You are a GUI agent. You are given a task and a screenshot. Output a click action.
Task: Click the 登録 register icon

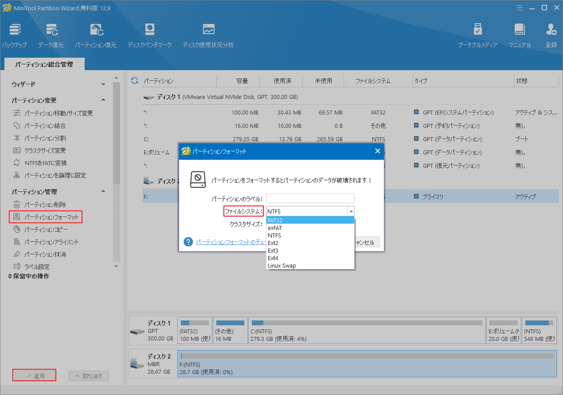pos(551,36)
